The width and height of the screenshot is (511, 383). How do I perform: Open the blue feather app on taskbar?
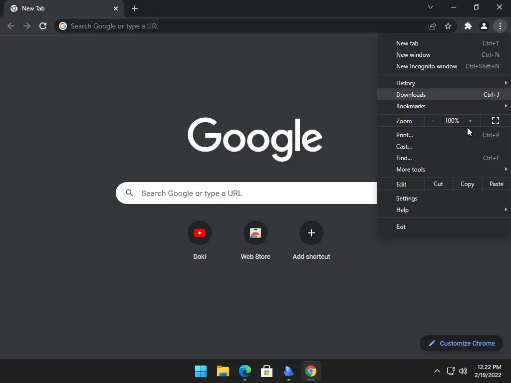click(289, 371)
